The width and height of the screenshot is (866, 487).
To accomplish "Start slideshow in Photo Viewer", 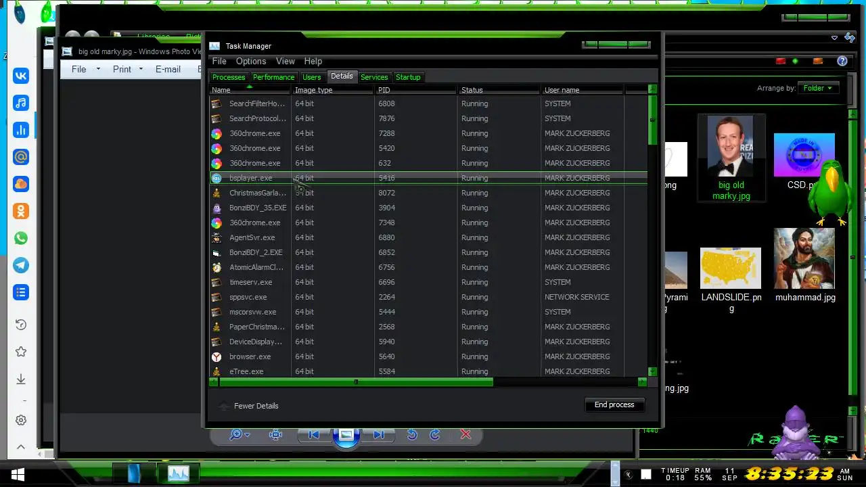I will [x=346, y=435].
